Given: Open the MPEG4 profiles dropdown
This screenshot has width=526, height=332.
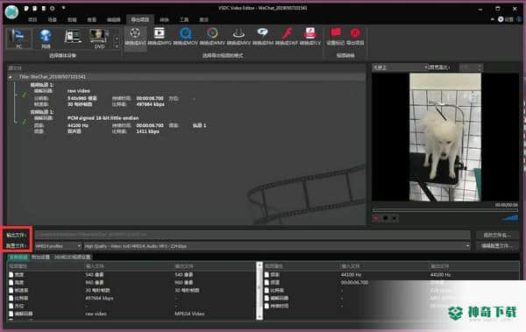Looking at the screenshot, I should pyautogui.click(x=58, y=246).
